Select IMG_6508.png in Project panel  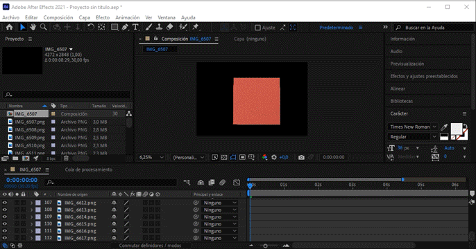[x=30, y=130]
